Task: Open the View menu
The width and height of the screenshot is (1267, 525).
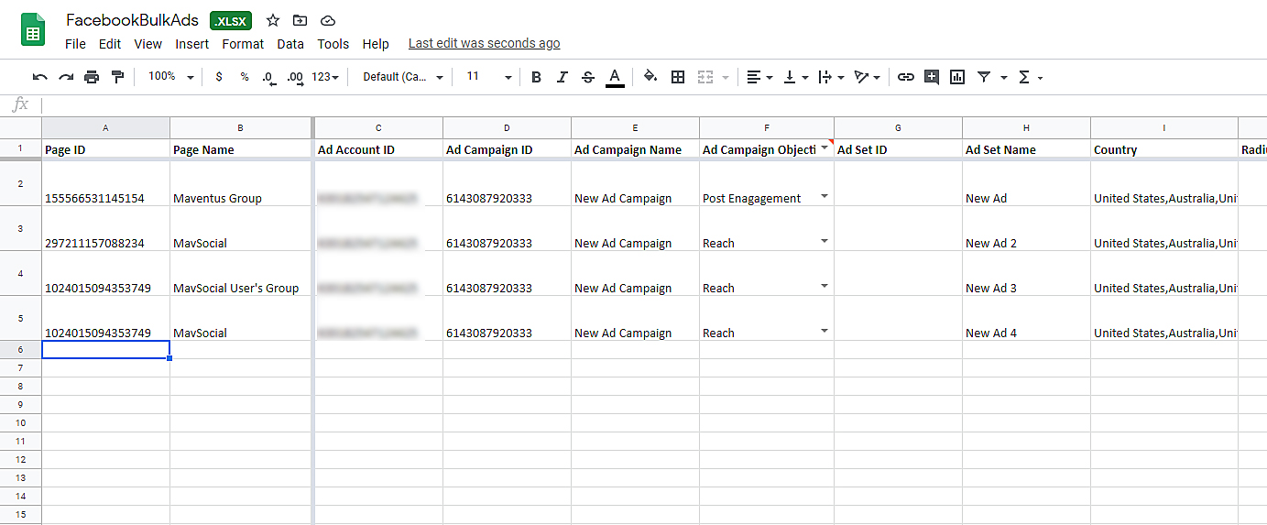Action: [147, 43]
